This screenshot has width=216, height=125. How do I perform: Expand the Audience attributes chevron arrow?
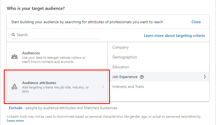(x=103, y=87)
